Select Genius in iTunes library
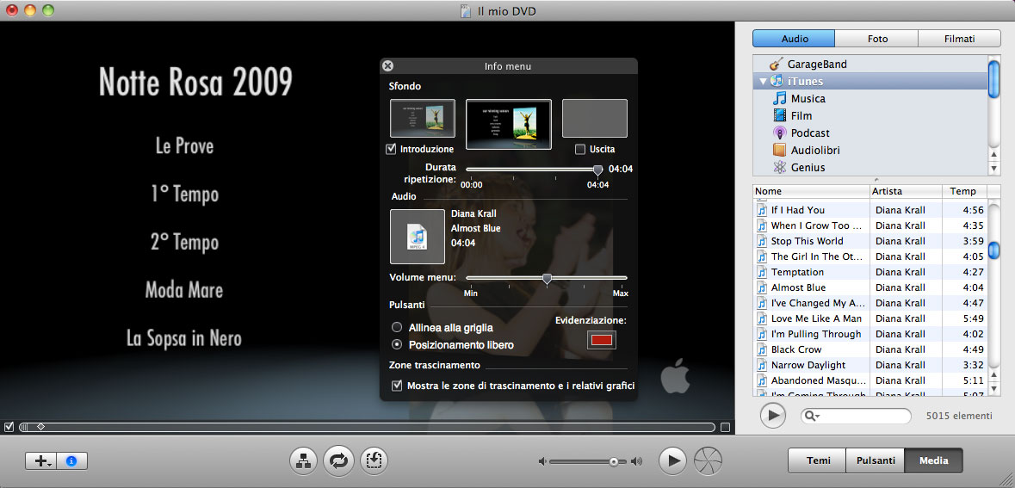This screenshot has height=488, width=1015. tap(808, 167)
